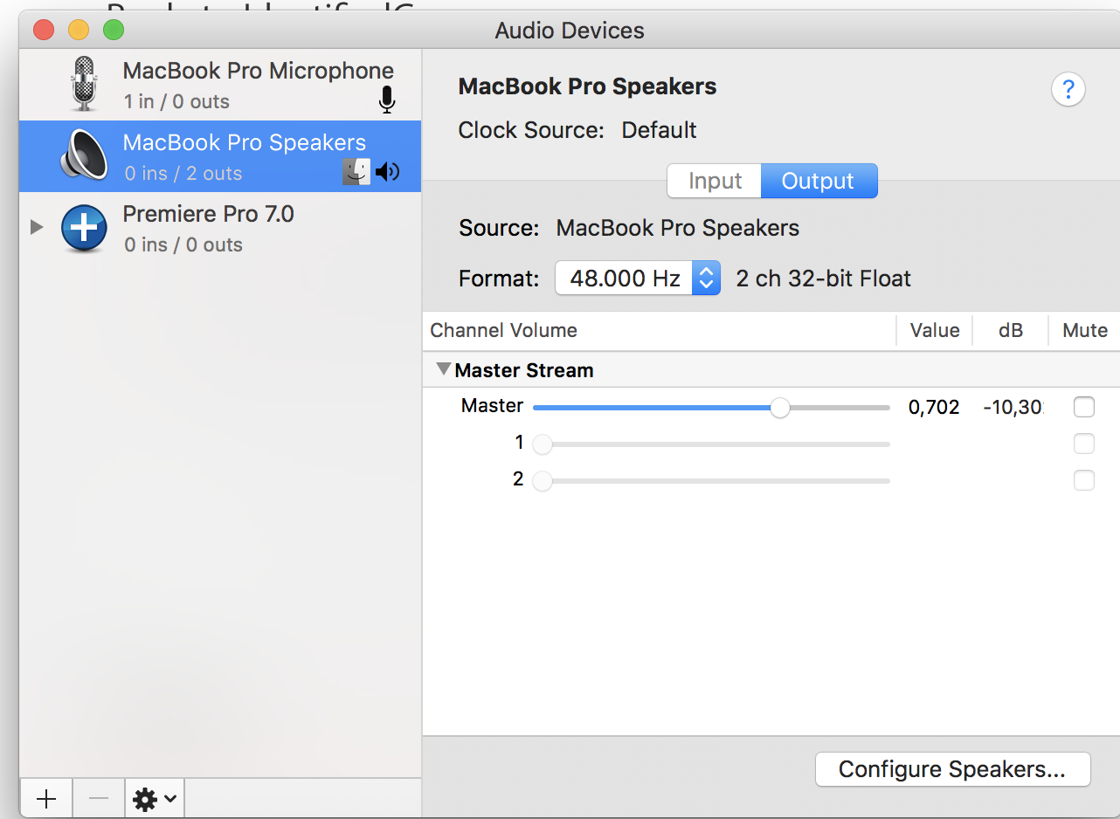Click the Master dB value field
The width and height of the screenshot is (1120, 819).
click(x=1013, y=407)
